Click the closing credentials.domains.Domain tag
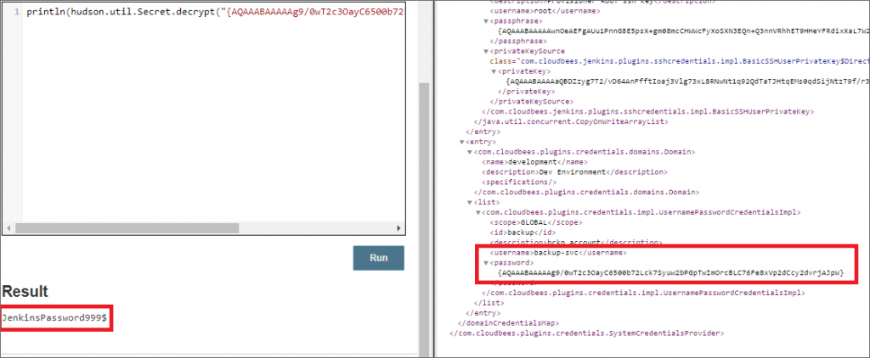Screen dimensions: 870x358 click(x=586, y=193)
